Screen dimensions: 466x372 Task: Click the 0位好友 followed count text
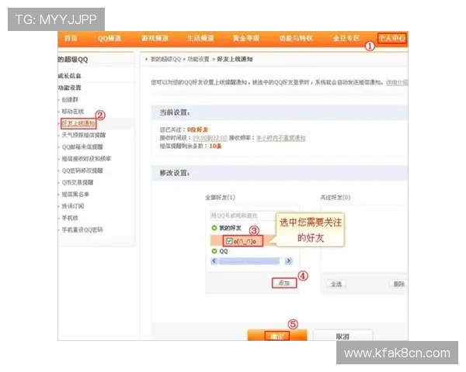click(x=197, y=129)
